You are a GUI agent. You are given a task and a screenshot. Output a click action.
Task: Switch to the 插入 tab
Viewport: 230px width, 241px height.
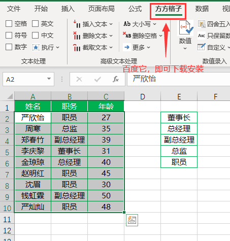click(x=68, y=9)
